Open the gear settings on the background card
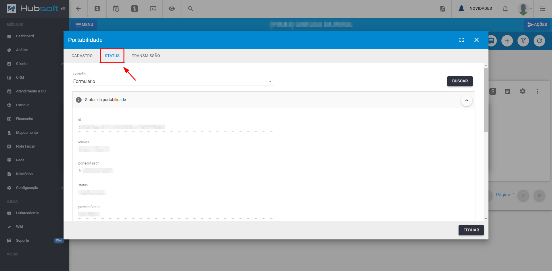 point(523,91)
